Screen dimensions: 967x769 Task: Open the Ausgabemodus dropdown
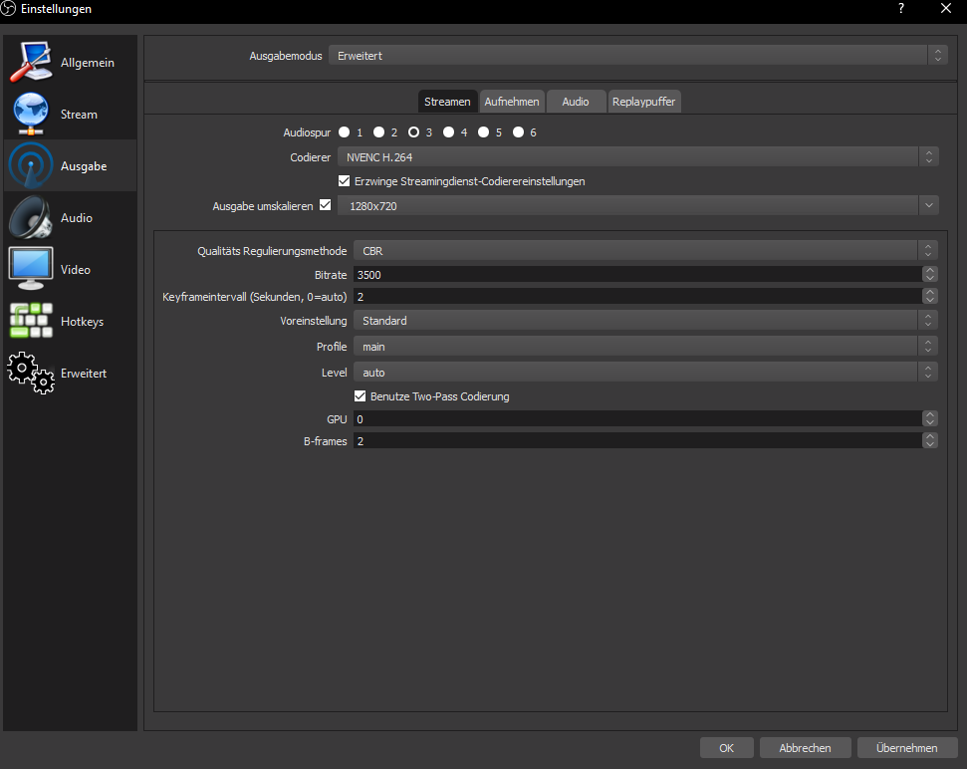pyautogui.click(x=637, y=56)
